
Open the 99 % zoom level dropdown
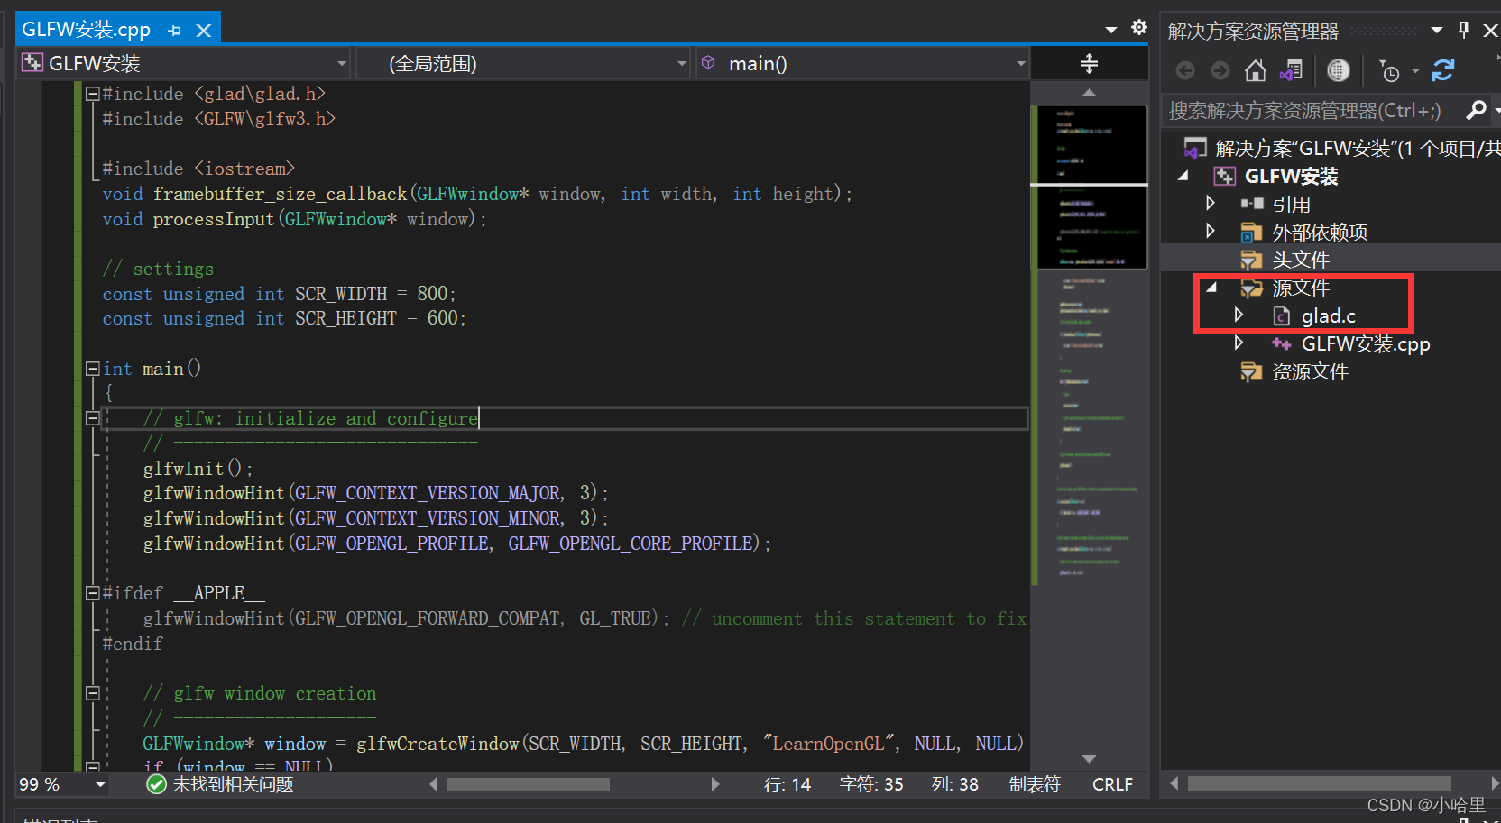click(x=100, y=784)
